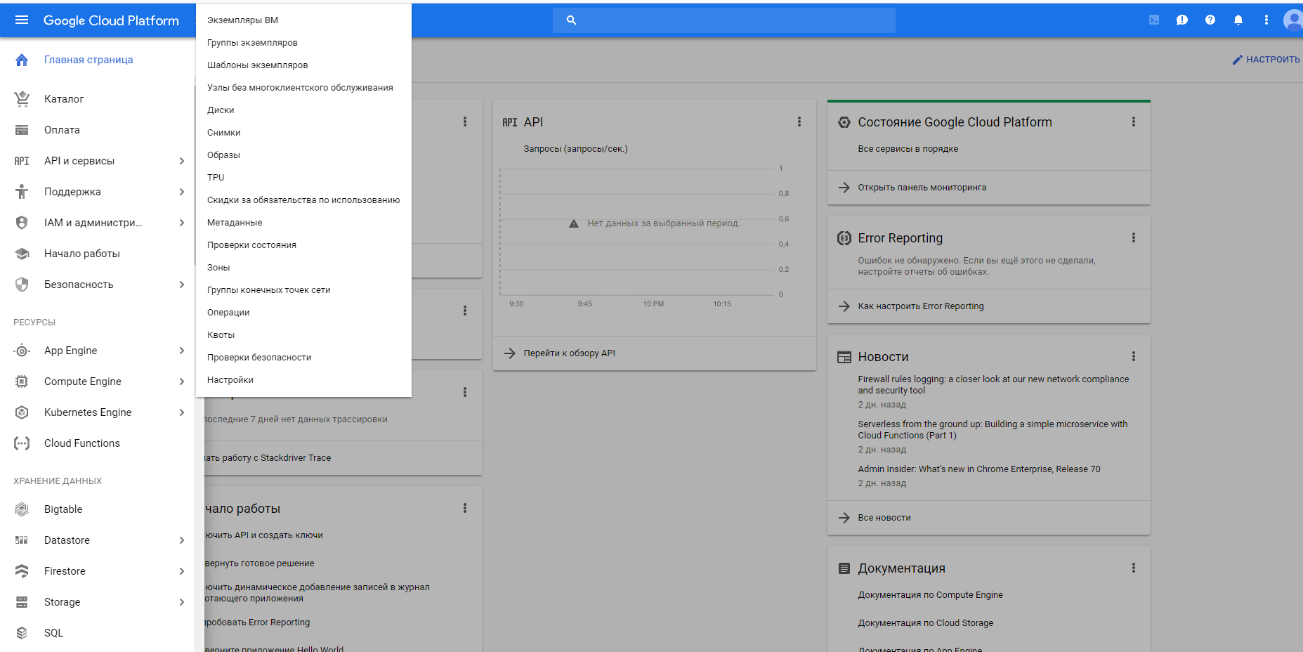The height and width of the screenshot is (652, 1303).
Task: Click the SQL layers icon
Action: (x=22, y=633)
